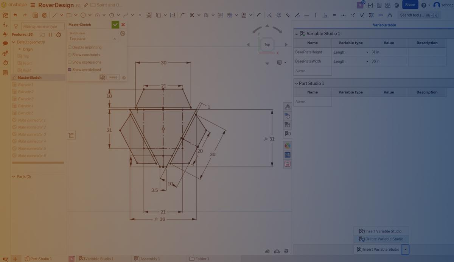Select the Sketch fillet tool

183,15
